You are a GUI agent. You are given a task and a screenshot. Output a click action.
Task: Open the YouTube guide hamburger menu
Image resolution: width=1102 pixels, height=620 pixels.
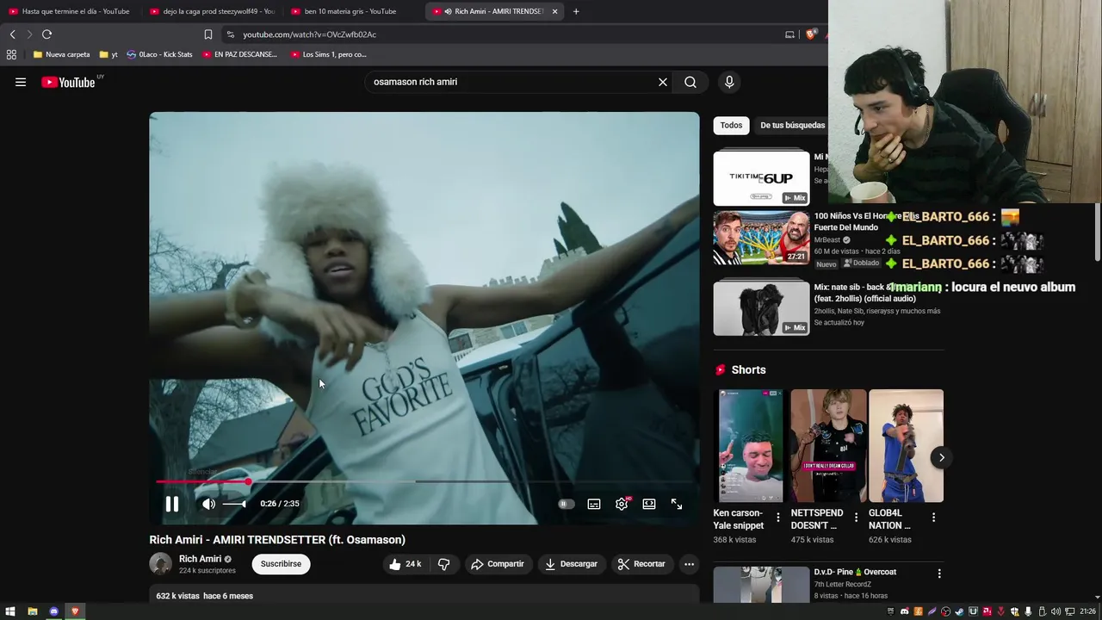(21, 83)
